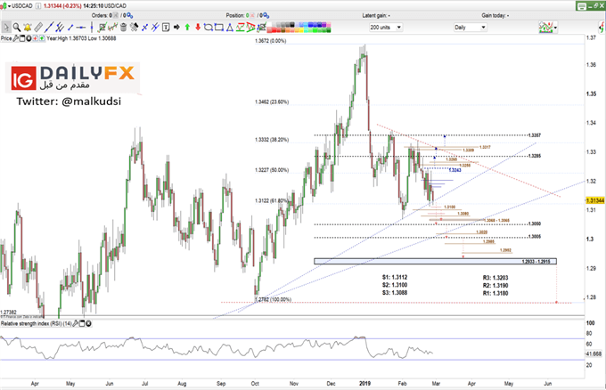Click the Relative strength index (RSI) label
Viewport: 606px width, 390px height.
pyautogui.click(x=37, y=323)
